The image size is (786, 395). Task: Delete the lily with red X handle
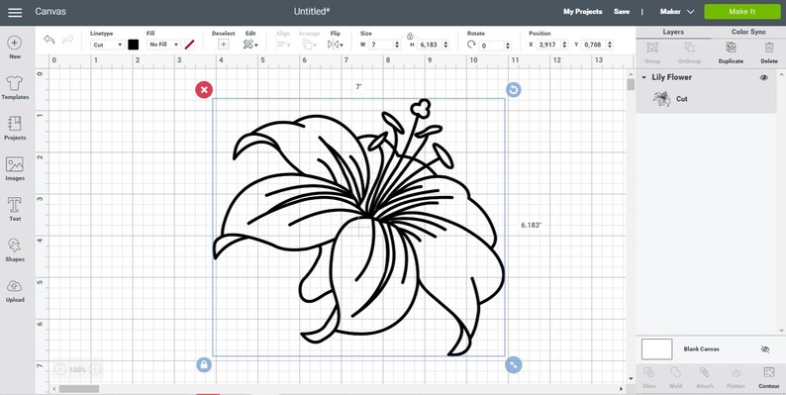[204, 90]
